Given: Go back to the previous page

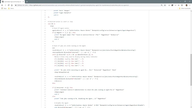Looking at the screenshot, I should coord(2,5).
